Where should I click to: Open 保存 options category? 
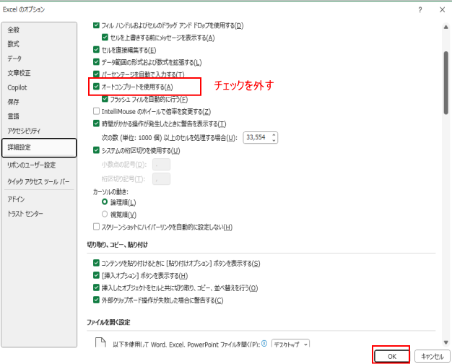[x=39, y=102]
